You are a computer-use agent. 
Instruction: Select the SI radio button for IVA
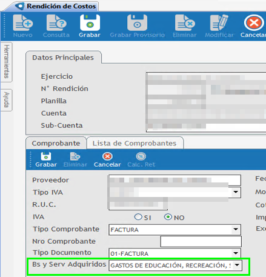pos(138,217)
